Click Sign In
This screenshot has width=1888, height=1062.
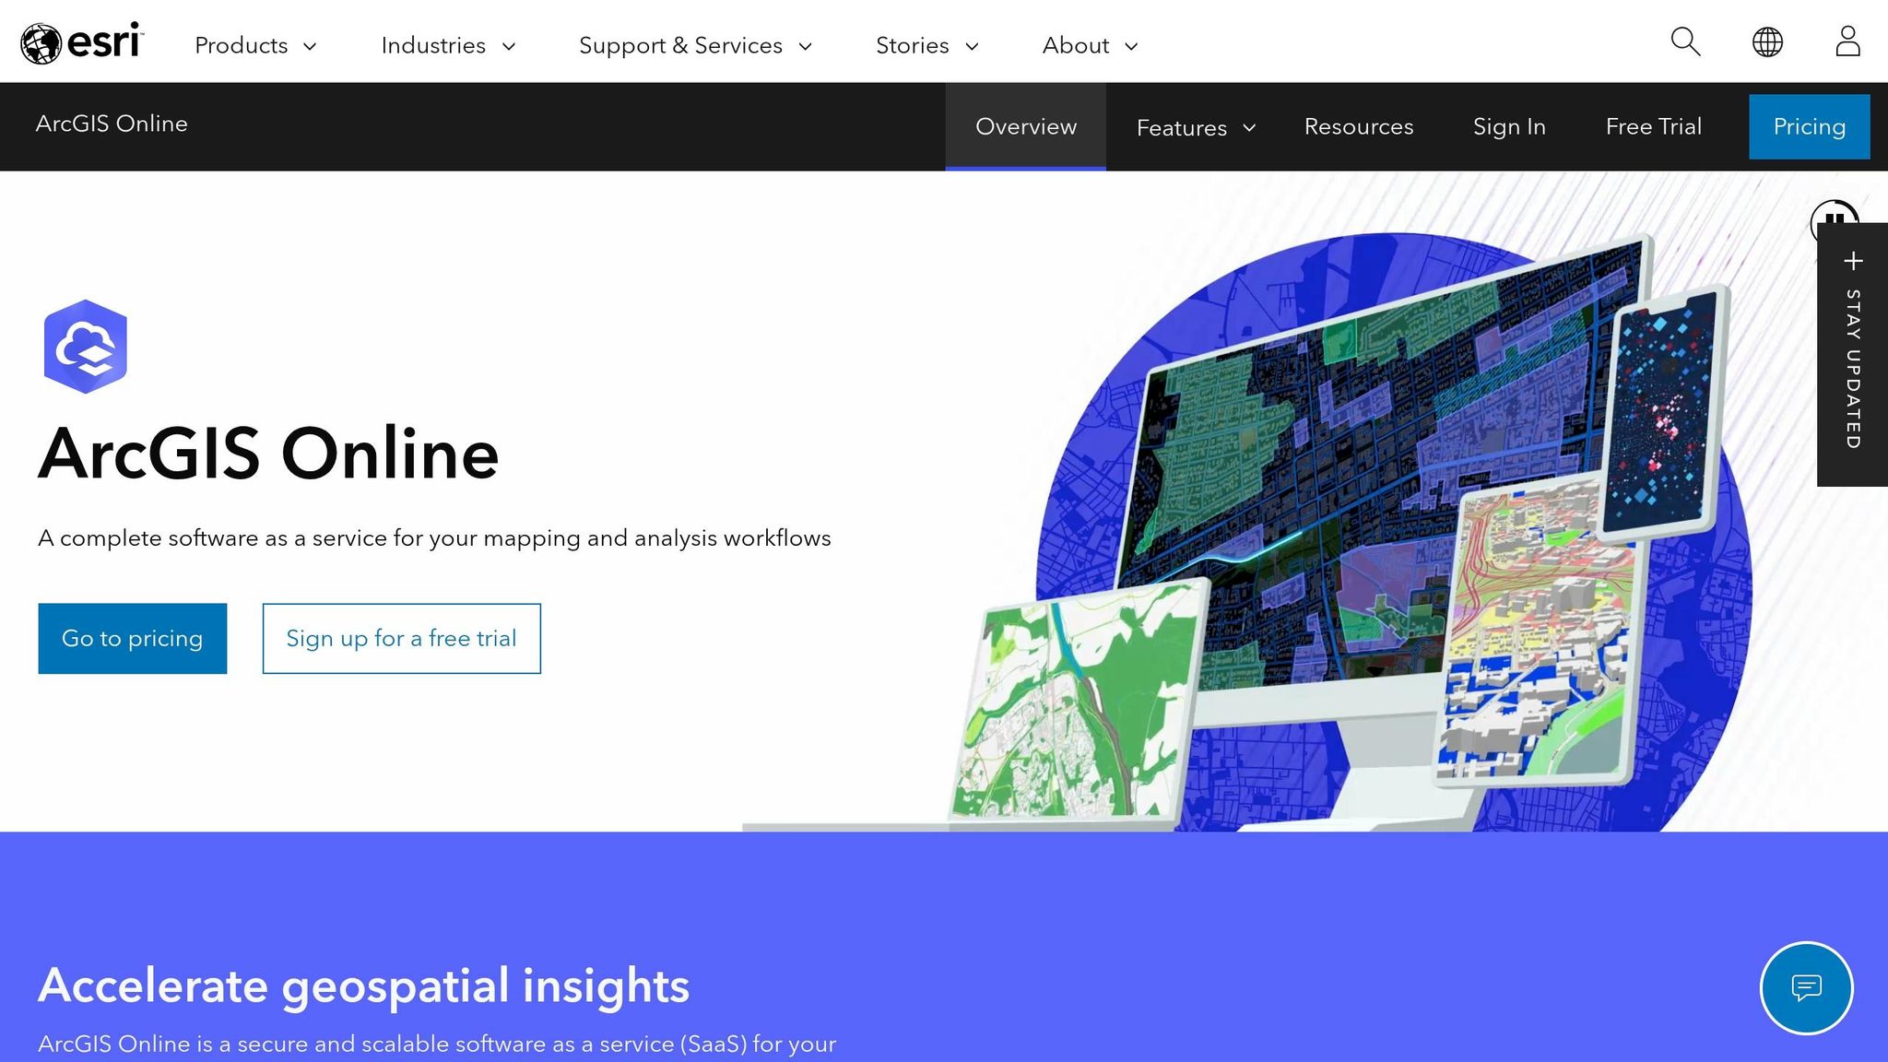coord(1509,127)
